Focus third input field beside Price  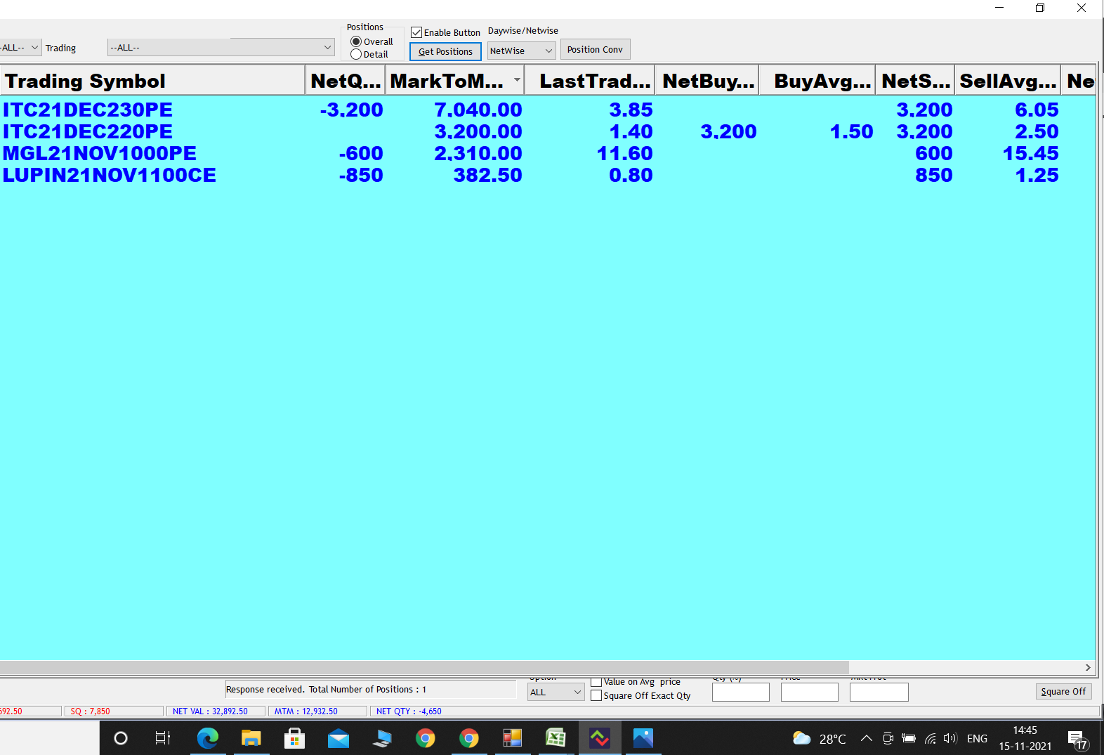click(x=879, y=692)
